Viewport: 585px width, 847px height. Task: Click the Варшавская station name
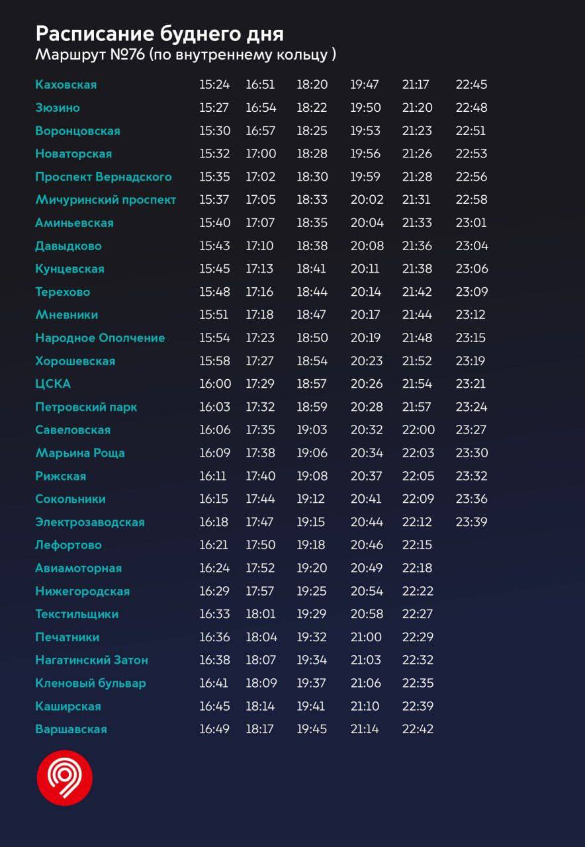pyautogui.click(x=71, y=729)
